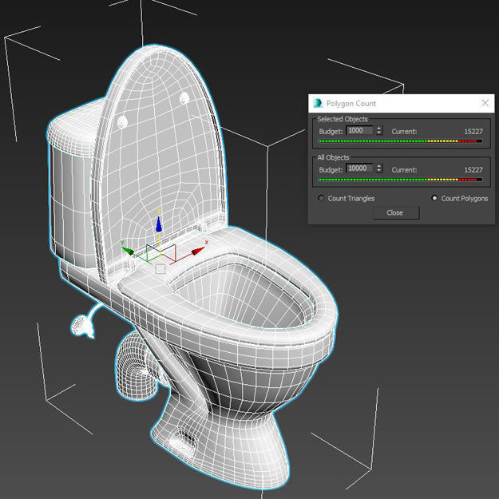The height and width of the screenshot is (499, 499).
Task: Click the 3ds Max icon in Polygon Count title
Action: tap(318, 103)
